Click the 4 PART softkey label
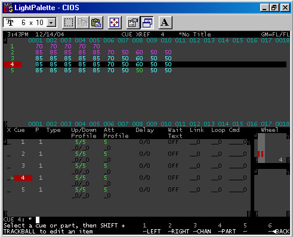The image size is (293, 237). click(x=227, y=229)
